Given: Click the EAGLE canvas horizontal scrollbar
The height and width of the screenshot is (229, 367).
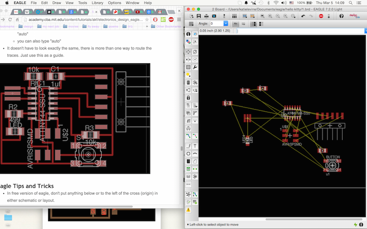Looking at the screenshot, I should 315,219.
